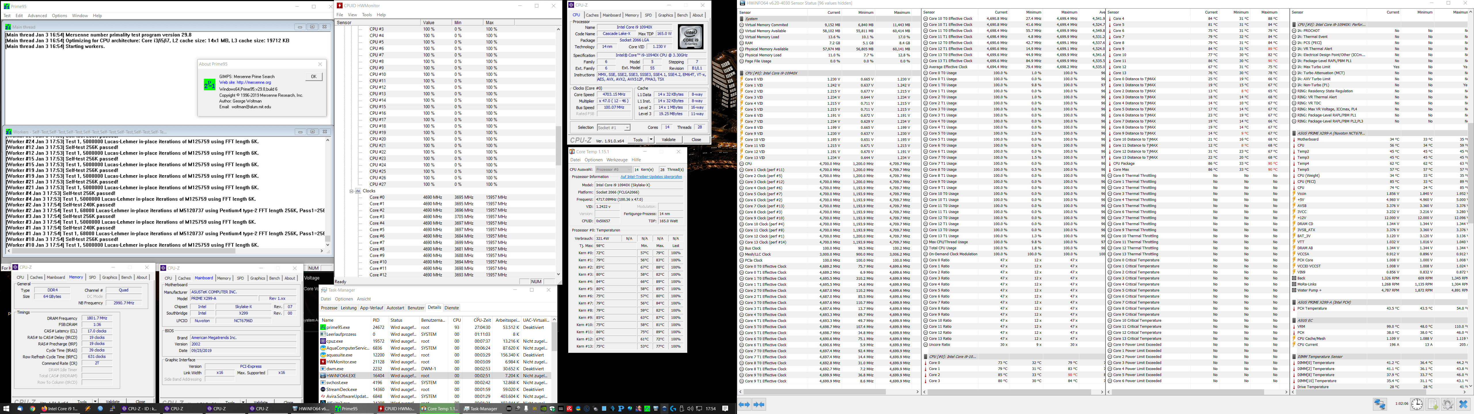Open HWiNFO network monitoring icon
Screen dimensions: 1474x414
tap(1380, 404)
